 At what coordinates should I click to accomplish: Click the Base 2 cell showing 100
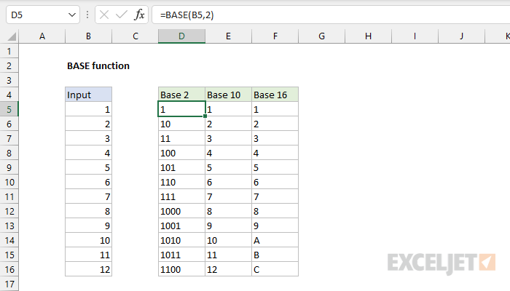(182, 153)
